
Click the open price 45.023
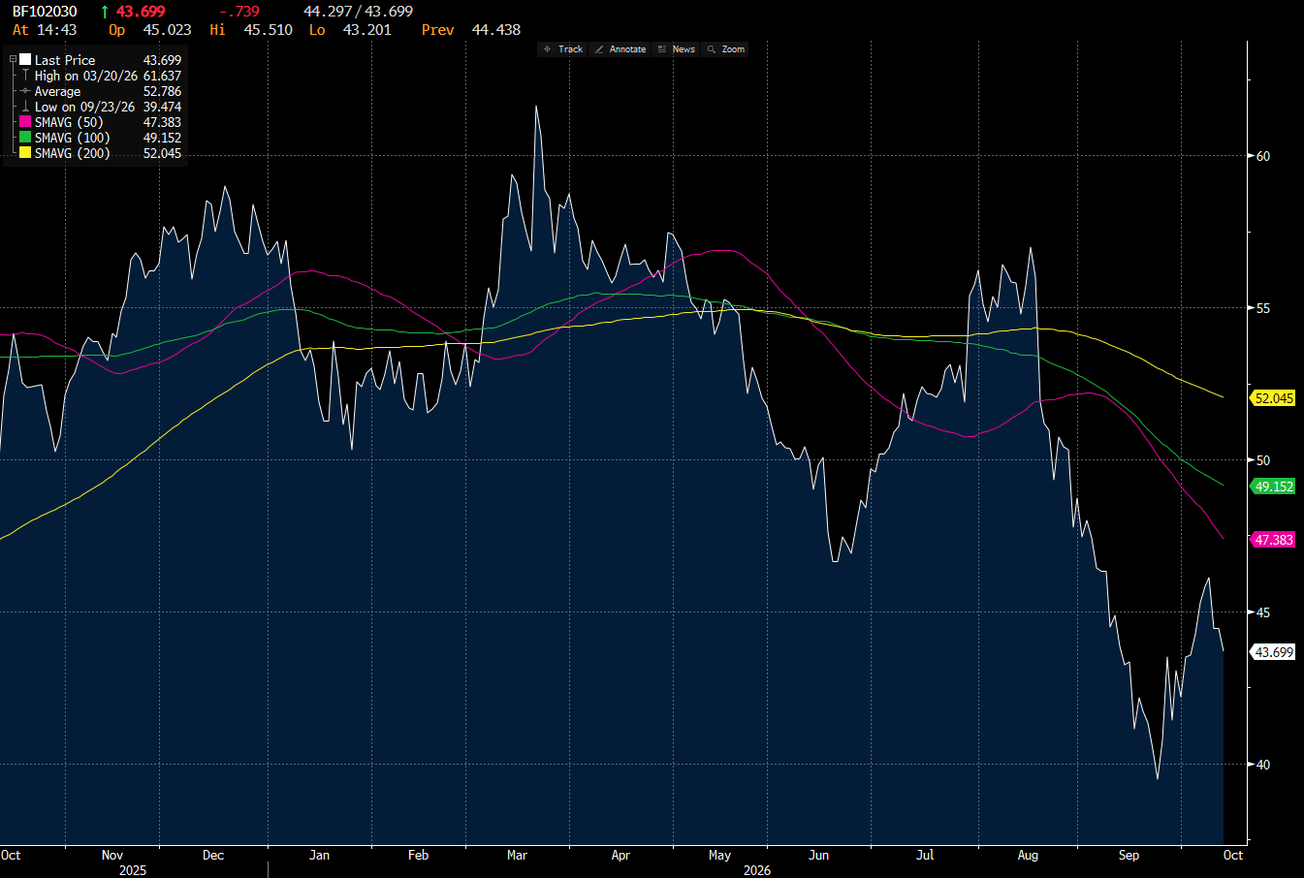[168, 30]
